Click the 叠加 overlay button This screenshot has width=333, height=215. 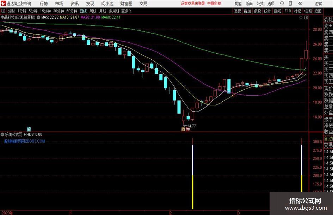[247, 11]
